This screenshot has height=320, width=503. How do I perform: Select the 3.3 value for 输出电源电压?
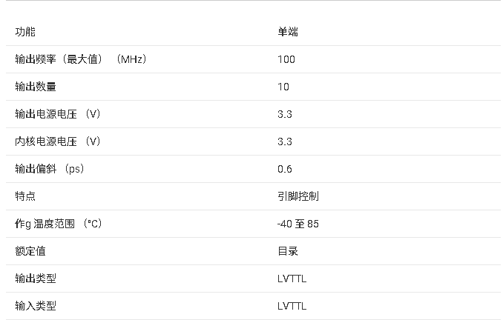285,114
